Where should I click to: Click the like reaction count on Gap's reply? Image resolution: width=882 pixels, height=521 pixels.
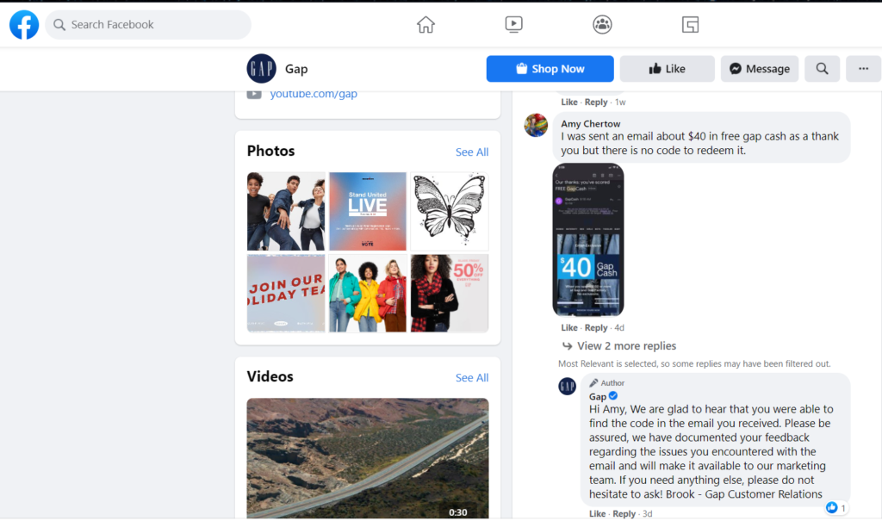tap(836, 508)
